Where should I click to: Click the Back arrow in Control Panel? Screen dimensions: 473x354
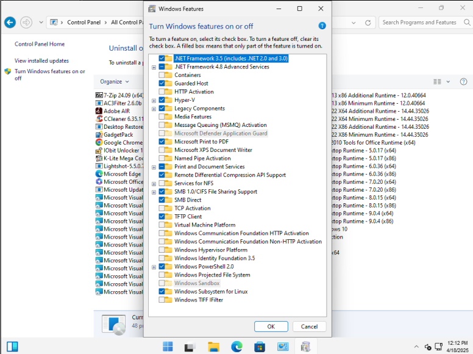point(10,23)
